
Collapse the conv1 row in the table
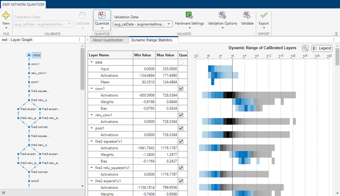91,89
